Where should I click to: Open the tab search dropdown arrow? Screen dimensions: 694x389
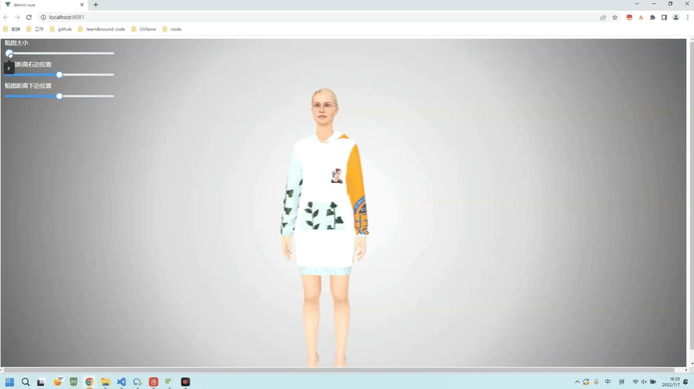637,4
